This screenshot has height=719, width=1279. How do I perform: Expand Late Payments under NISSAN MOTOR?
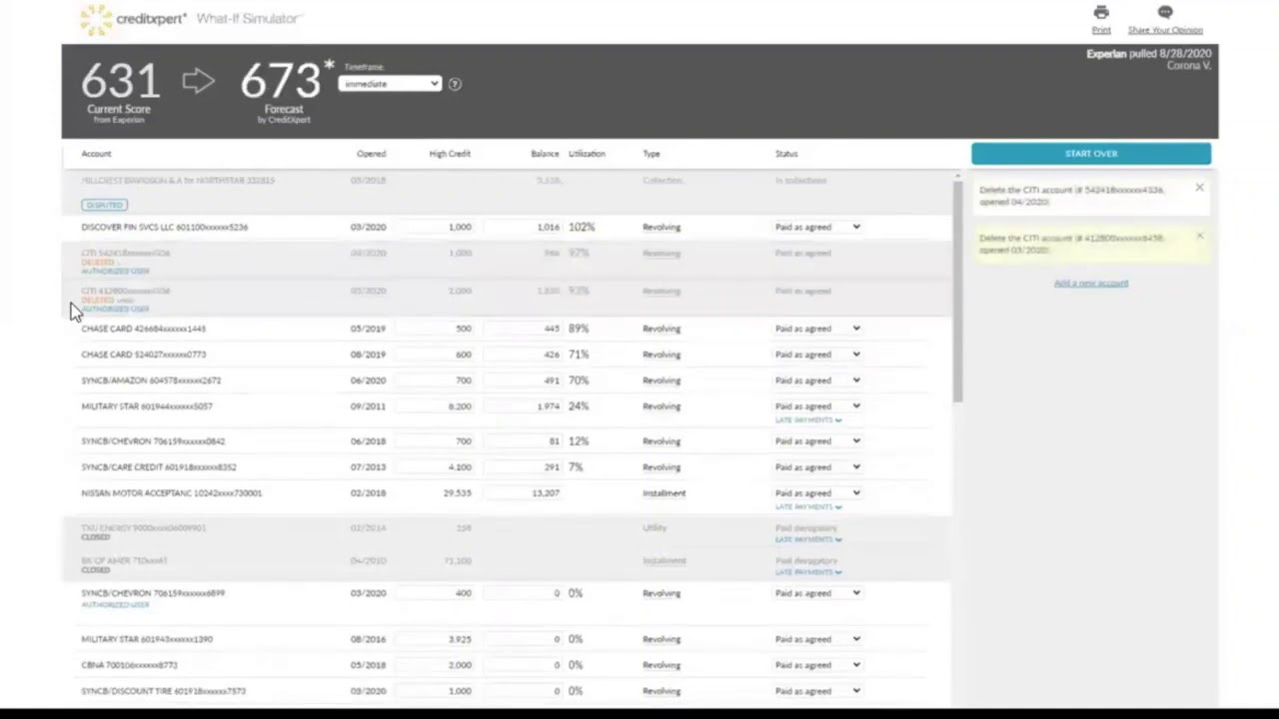click(x=808, y=507)
